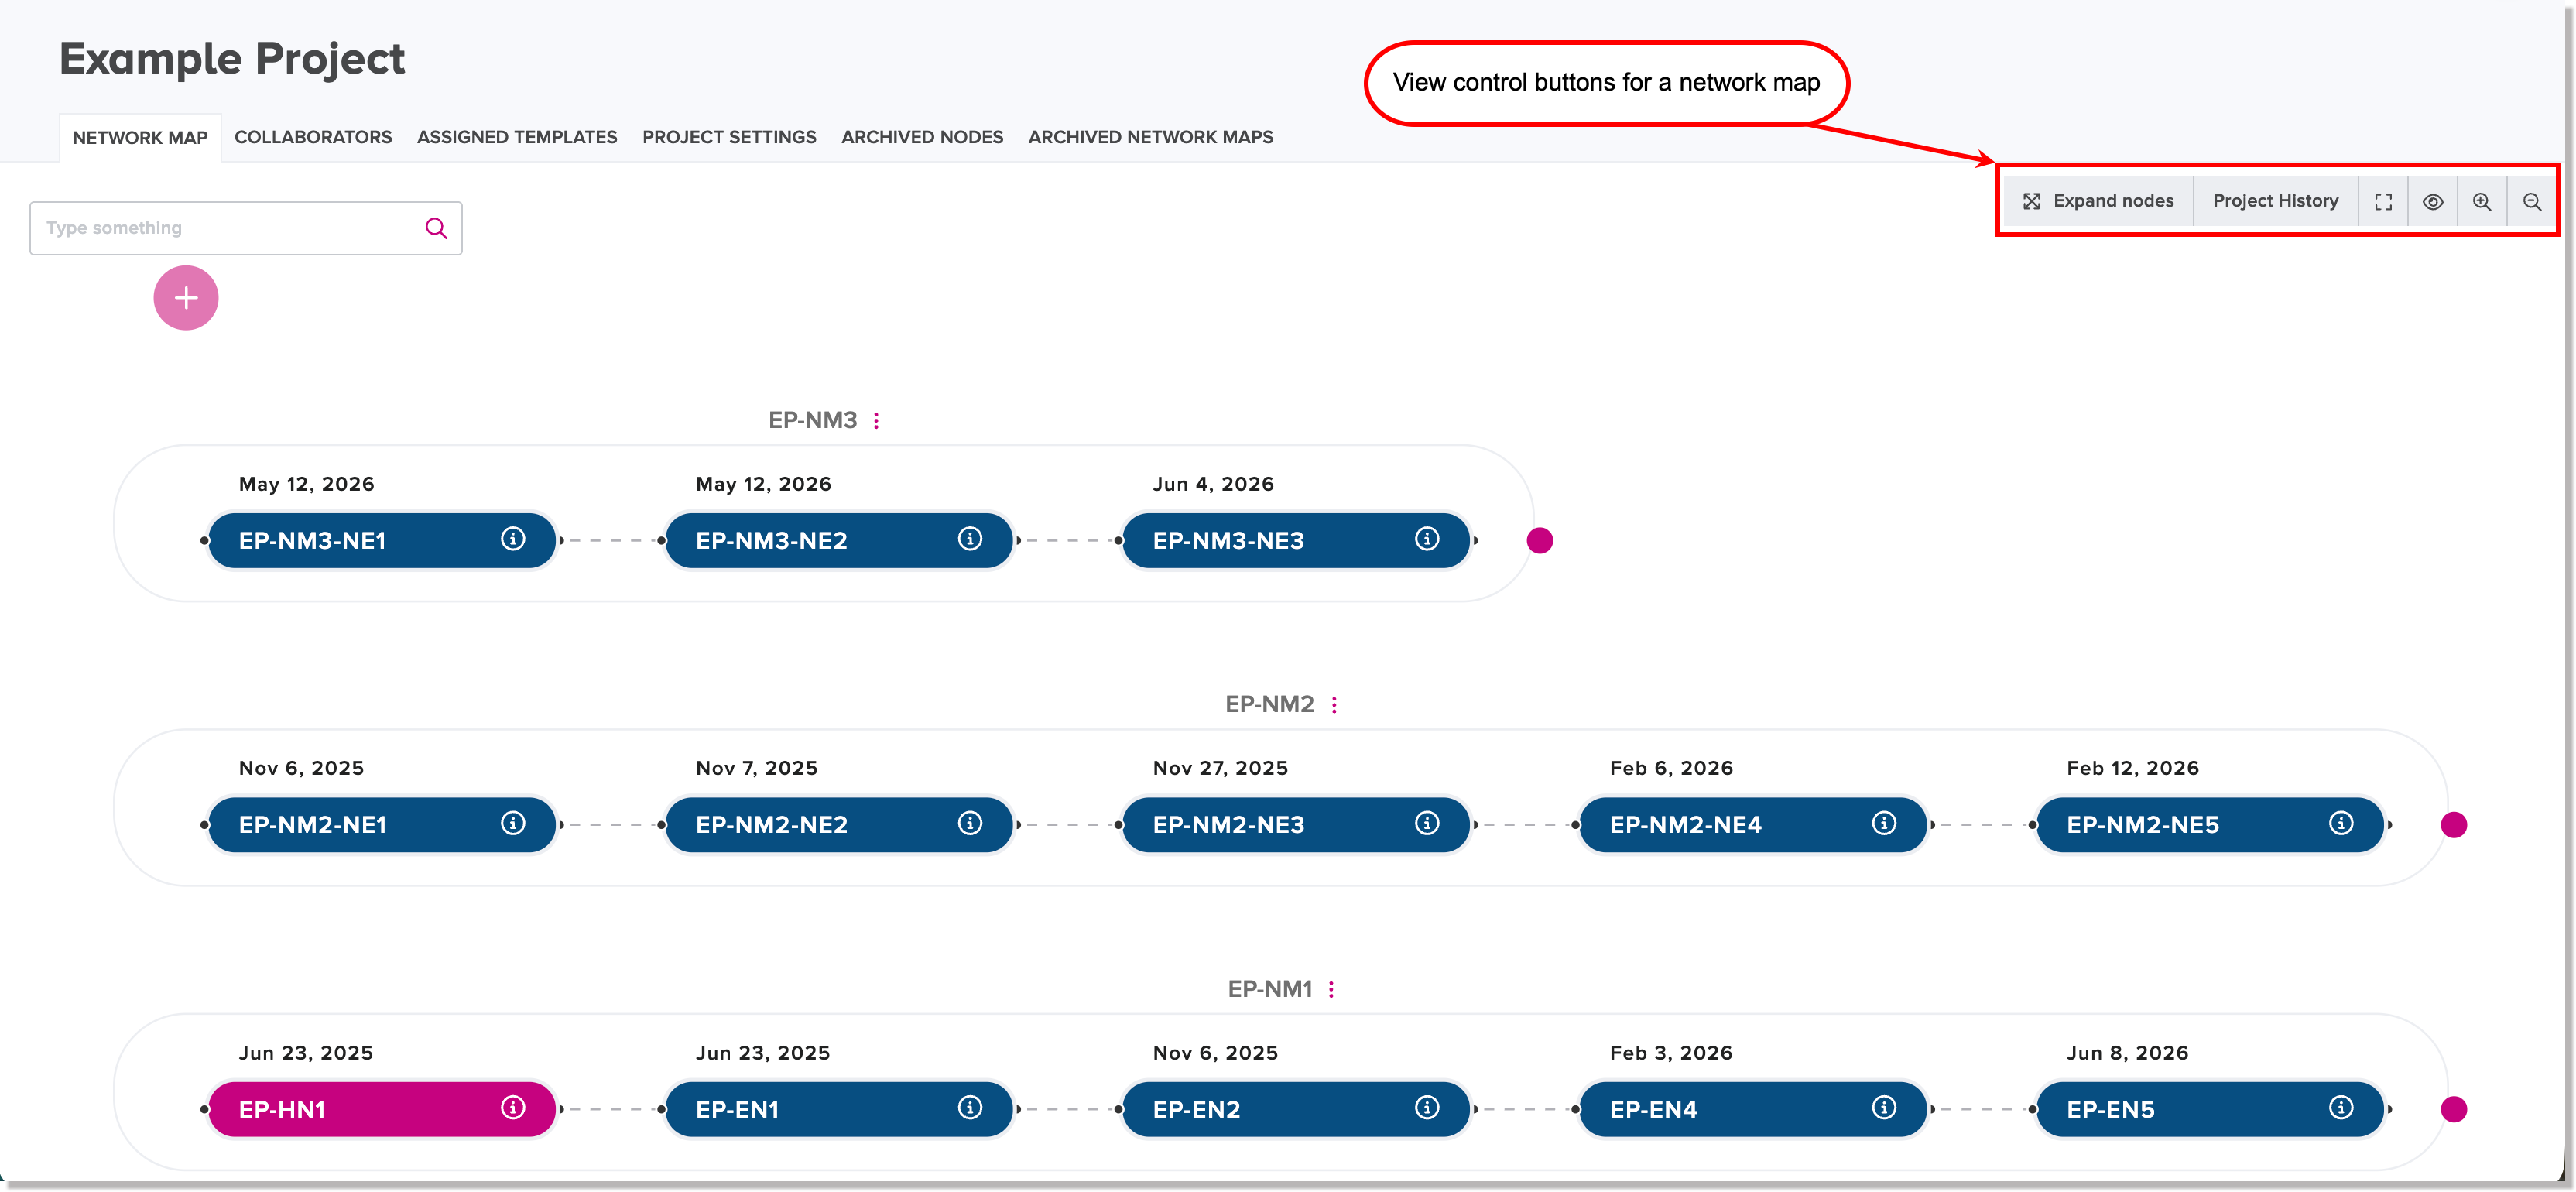The width and height of the screenshot is (2576, 1192).
Task: Open the EP-NM3 kebab menu
Action: [877, 421]
